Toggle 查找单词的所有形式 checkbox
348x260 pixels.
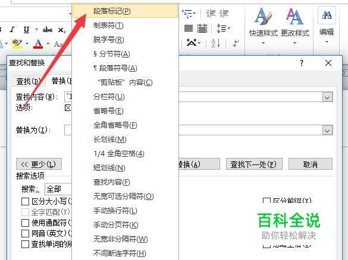pos(26,244)
